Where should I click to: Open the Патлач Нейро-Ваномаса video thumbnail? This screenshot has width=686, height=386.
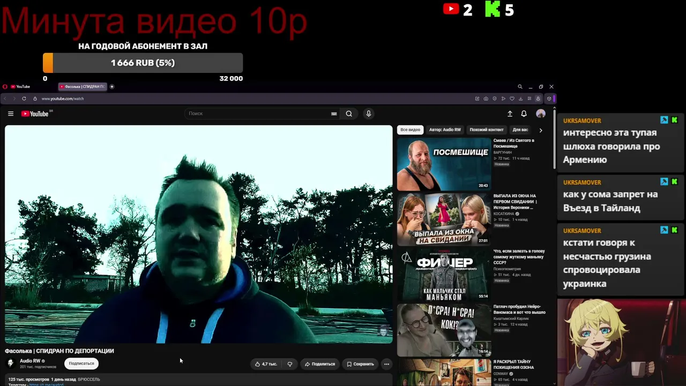pos(444,330)
